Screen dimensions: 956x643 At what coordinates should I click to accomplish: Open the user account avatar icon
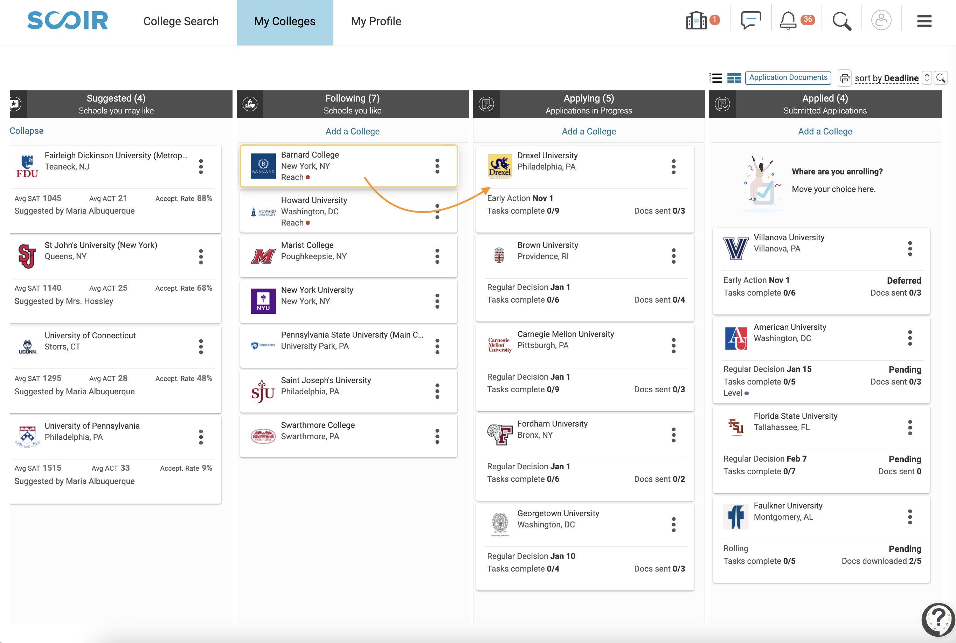pyautogui.click(x=881, y=20)
